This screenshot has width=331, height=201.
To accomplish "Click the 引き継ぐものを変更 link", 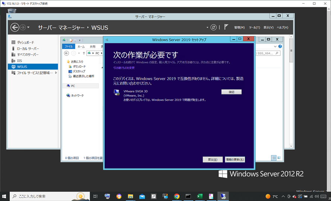I will (x=124, y=68).
